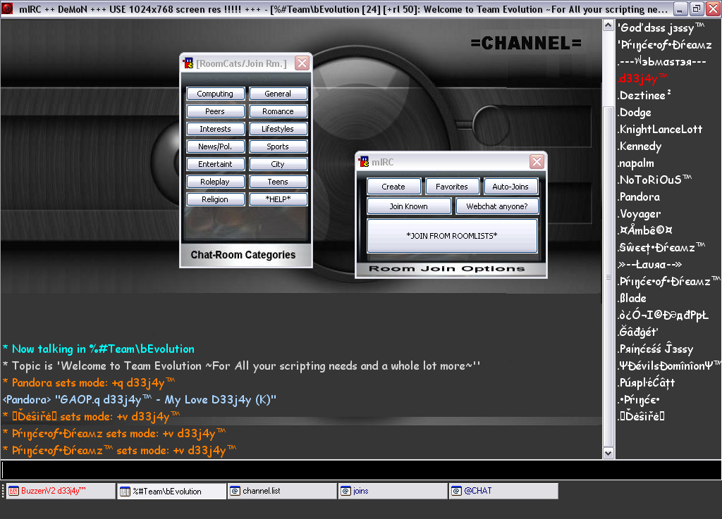
Task: Open the Lifestyles category
Action: pyautogui.click(x=278, y=129)
